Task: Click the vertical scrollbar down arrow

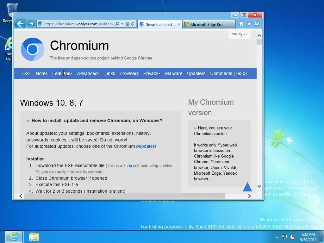Action: [259, 186]
